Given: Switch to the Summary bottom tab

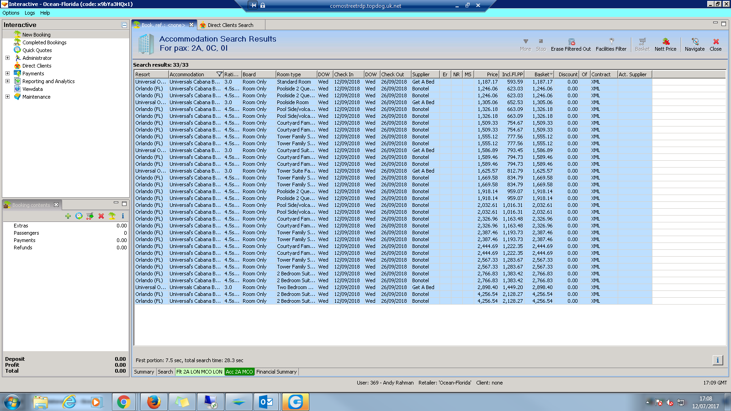Looking at the screenshot, I should (144, 372).
